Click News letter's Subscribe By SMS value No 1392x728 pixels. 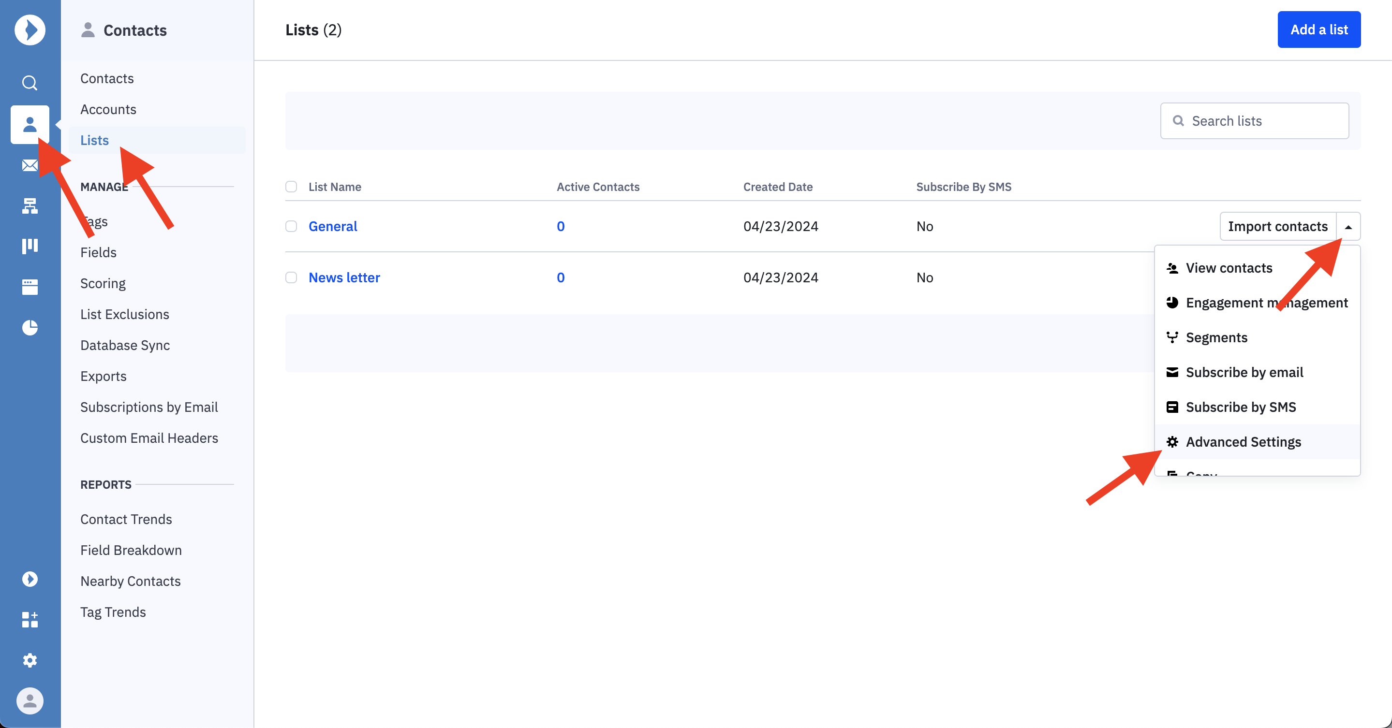925,277
